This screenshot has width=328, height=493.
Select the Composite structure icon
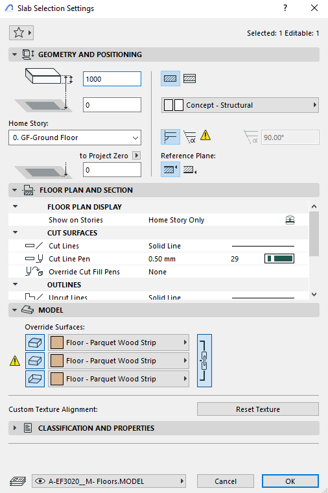189,78
